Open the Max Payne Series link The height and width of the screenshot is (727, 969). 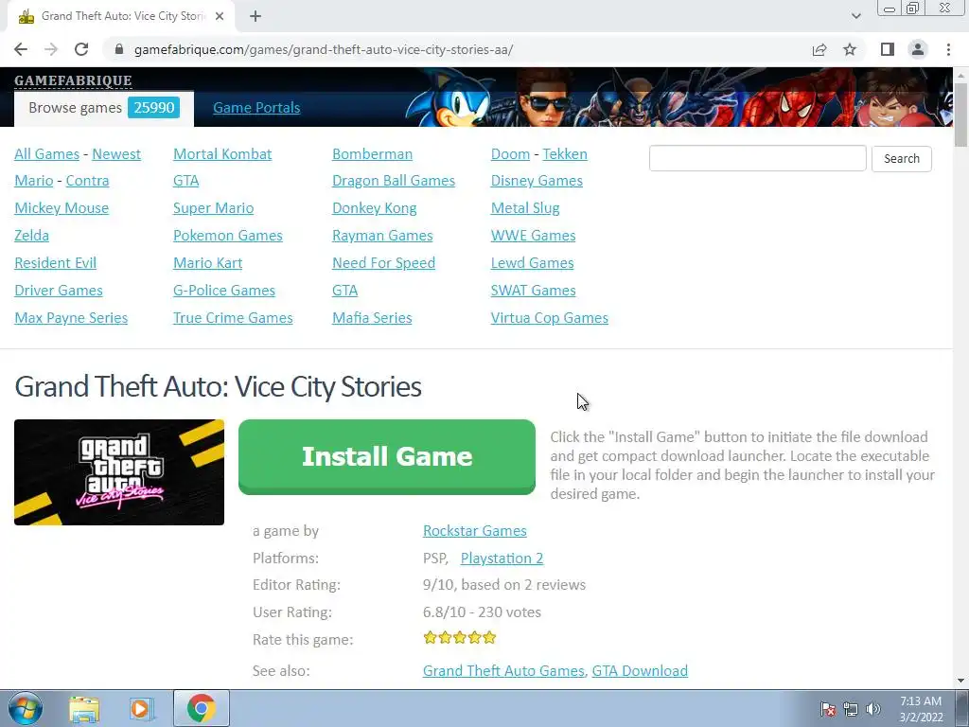tap(71, 318)
